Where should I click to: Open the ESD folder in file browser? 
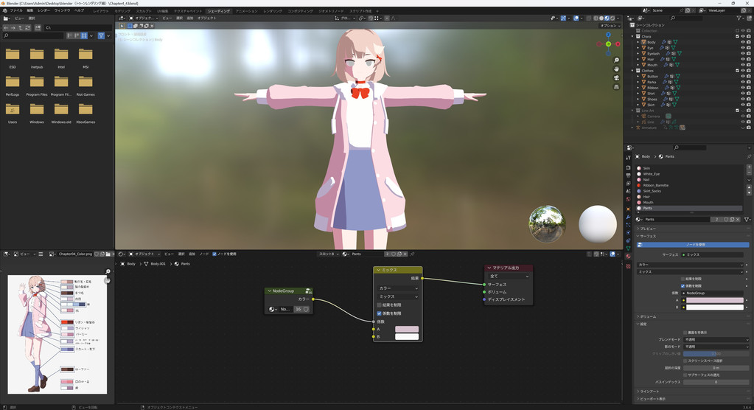13,57
